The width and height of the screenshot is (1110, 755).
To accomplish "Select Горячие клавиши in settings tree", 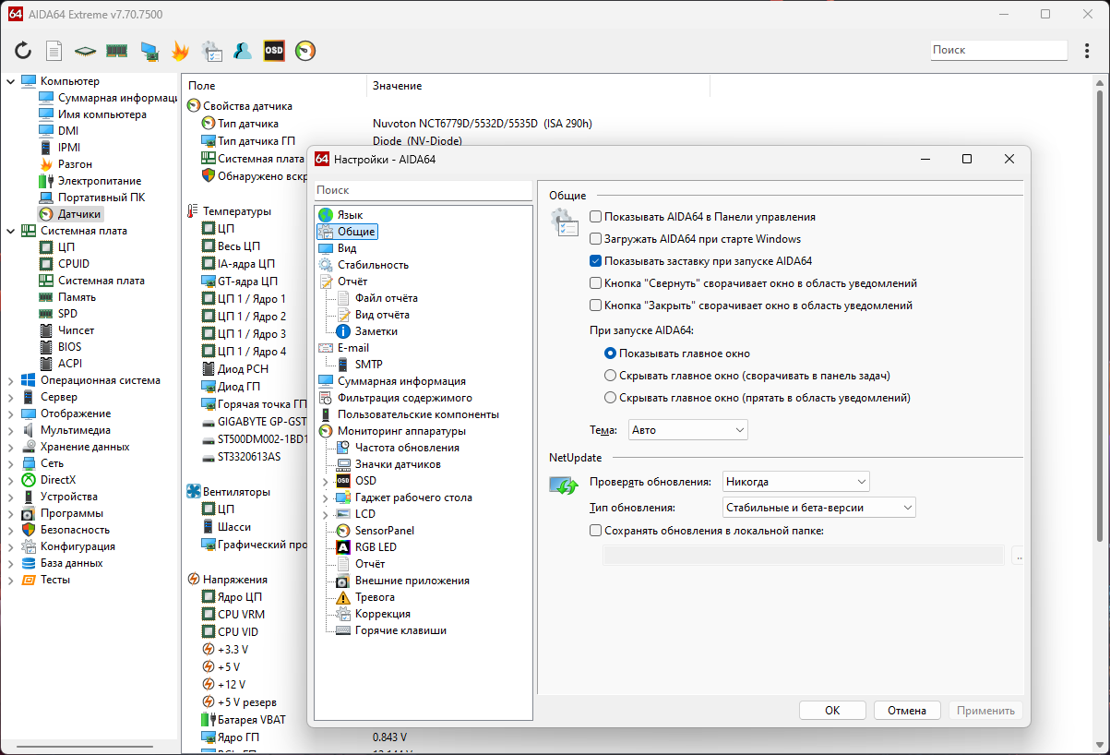I will click(x=400, y=630).
